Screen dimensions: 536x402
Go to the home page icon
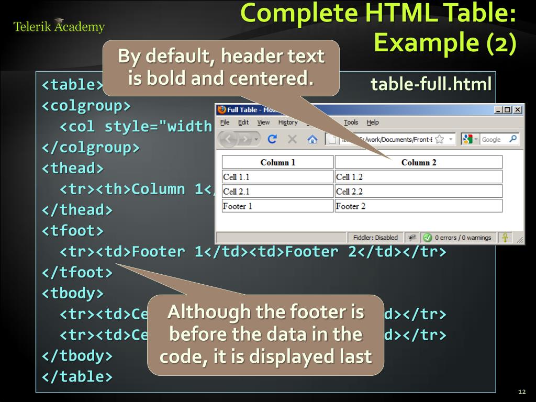click(312, 139)
